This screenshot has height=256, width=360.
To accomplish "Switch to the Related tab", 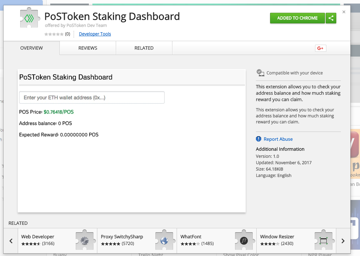I will [x=144, y=48].
